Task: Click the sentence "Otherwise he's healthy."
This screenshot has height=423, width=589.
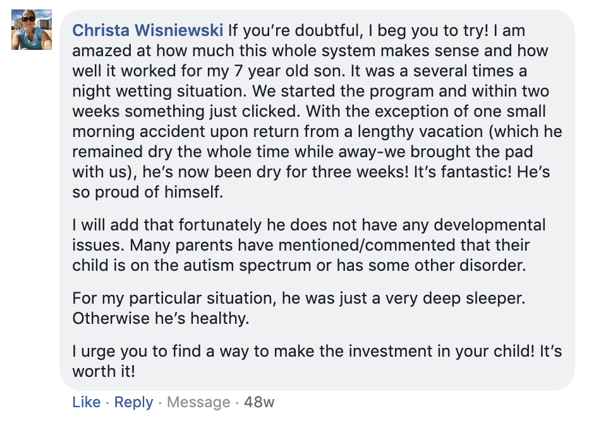Action: [161, 318]
